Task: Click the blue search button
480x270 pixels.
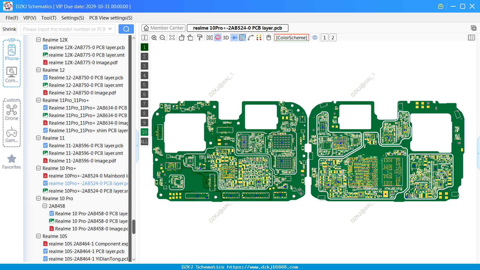Action: click(126, 29)
